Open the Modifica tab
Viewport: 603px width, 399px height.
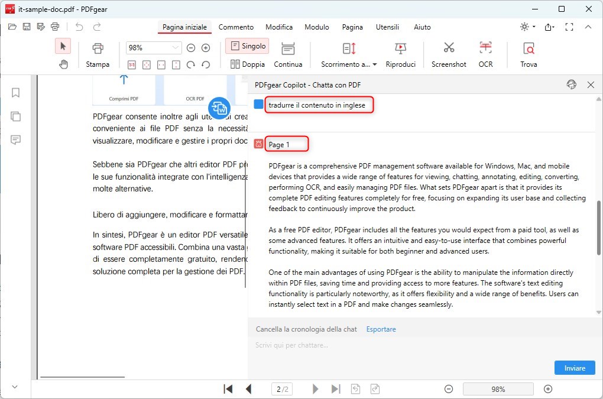279,27
